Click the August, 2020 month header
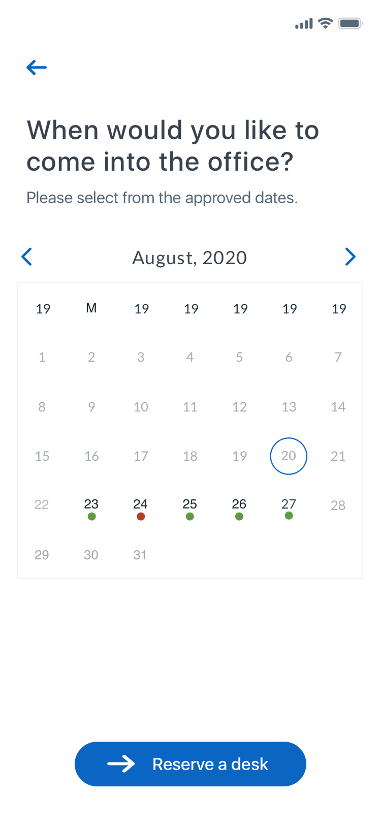 click(189, 258)
